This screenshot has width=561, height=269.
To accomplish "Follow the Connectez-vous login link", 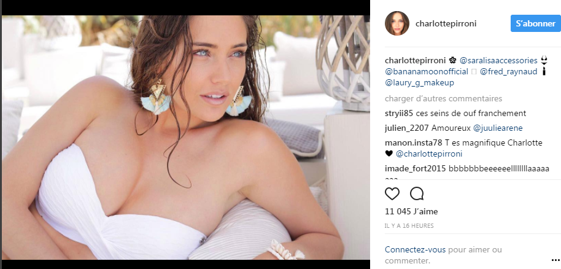I will coord(415,250).
